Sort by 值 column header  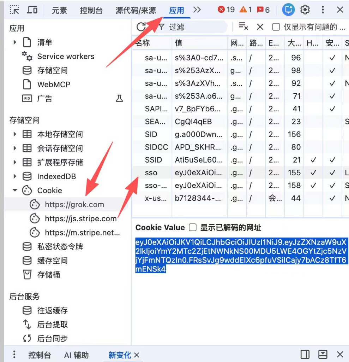pyautogui.click(x=200, y=43)
